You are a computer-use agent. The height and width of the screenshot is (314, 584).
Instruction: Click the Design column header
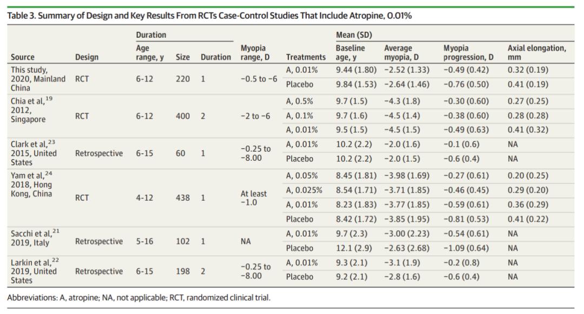pos(87,57)
